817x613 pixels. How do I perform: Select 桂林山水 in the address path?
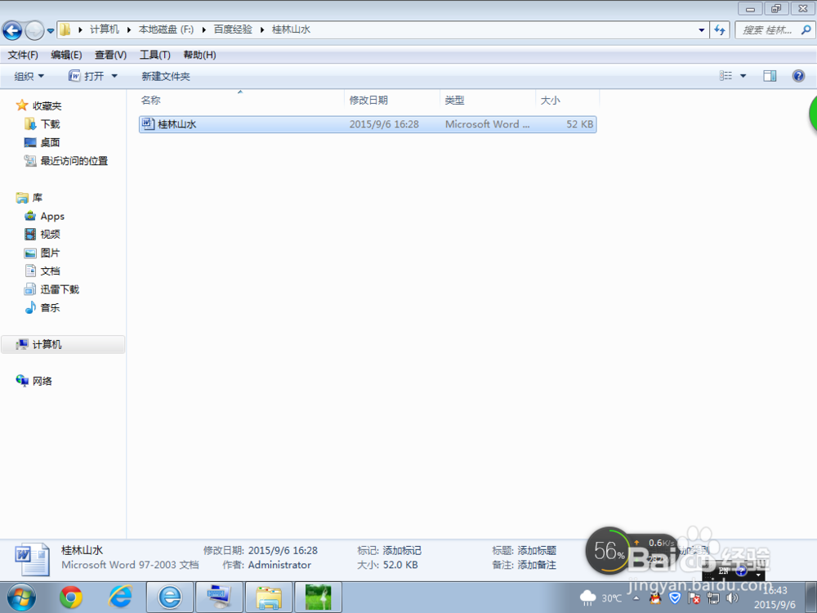[x=292, y=29]
